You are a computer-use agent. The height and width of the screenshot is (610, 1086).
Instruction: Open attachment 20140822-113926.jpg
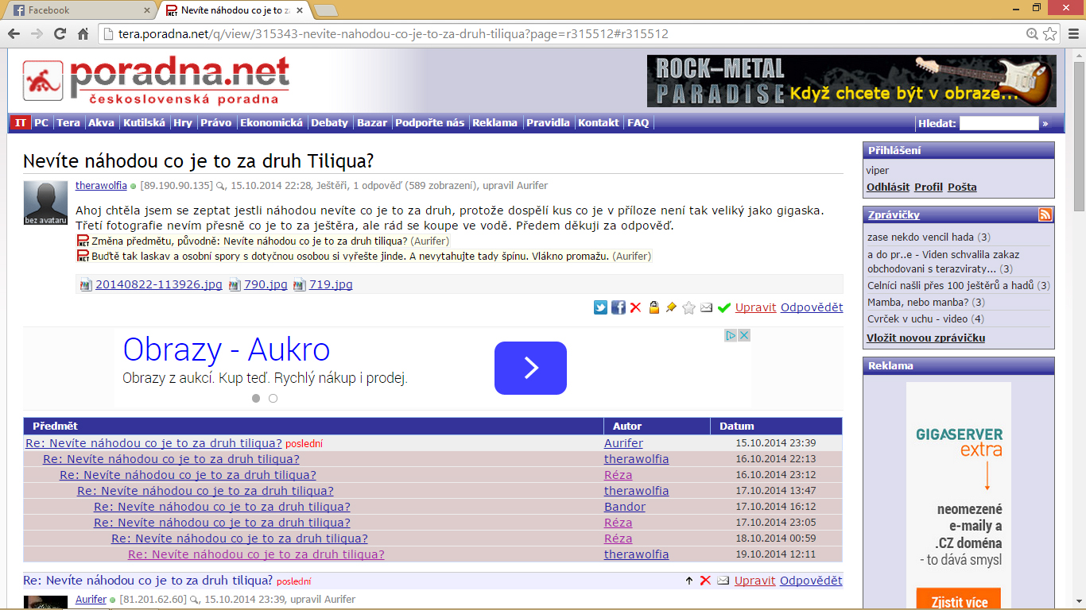pyautogui.click(x=158, y=284)
